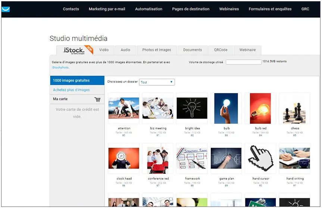
Task: Open the Formulaires et enquêtes menu
Action: tap(270, 9)
